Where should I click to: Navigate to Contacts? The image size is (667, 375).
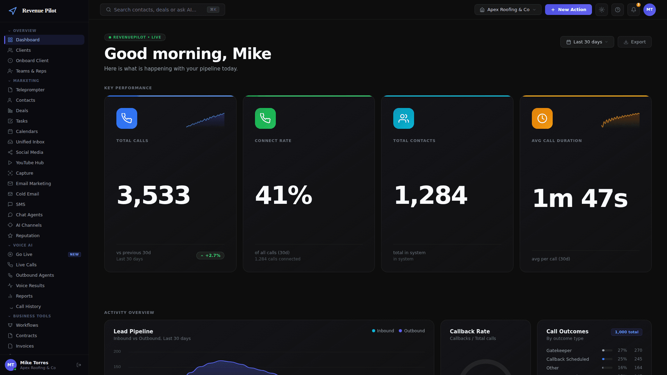click(44, 100)
